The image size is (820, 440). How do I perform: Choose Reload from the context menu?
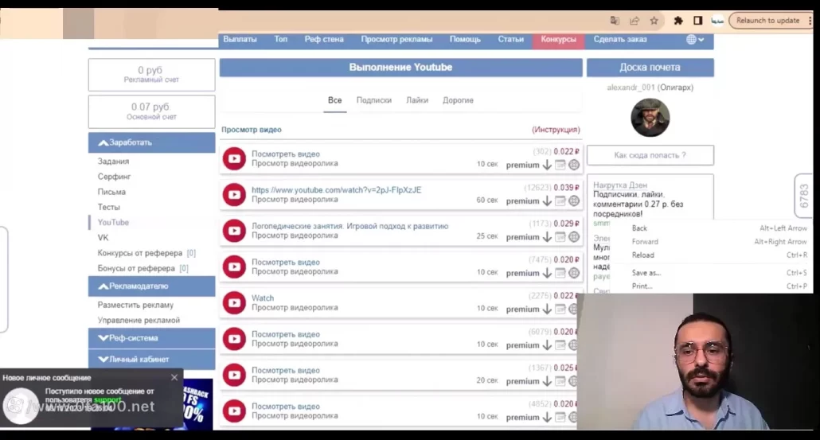coord(642,255)
